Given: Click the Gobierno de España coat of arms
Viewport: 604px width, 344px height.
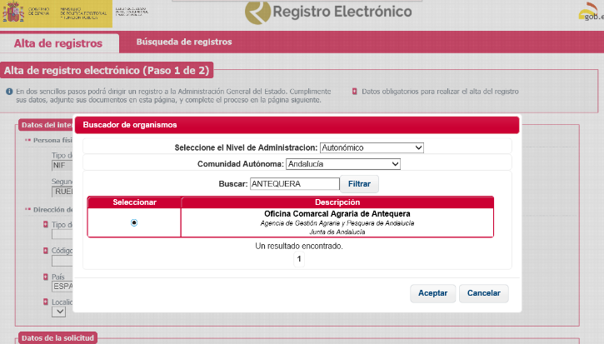Looking at the screenshot, I should pos(15,12).
